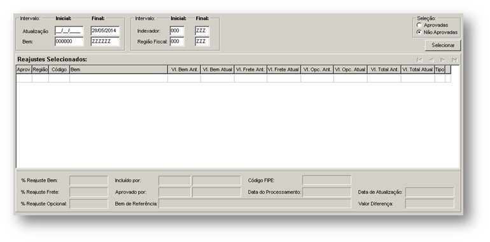Click the first Aprovado por field
This screenshot has width=490, height=242.
(x=174, y=192)
